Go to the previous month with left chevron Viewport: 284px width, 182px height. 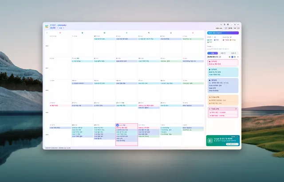pos(57,28)
